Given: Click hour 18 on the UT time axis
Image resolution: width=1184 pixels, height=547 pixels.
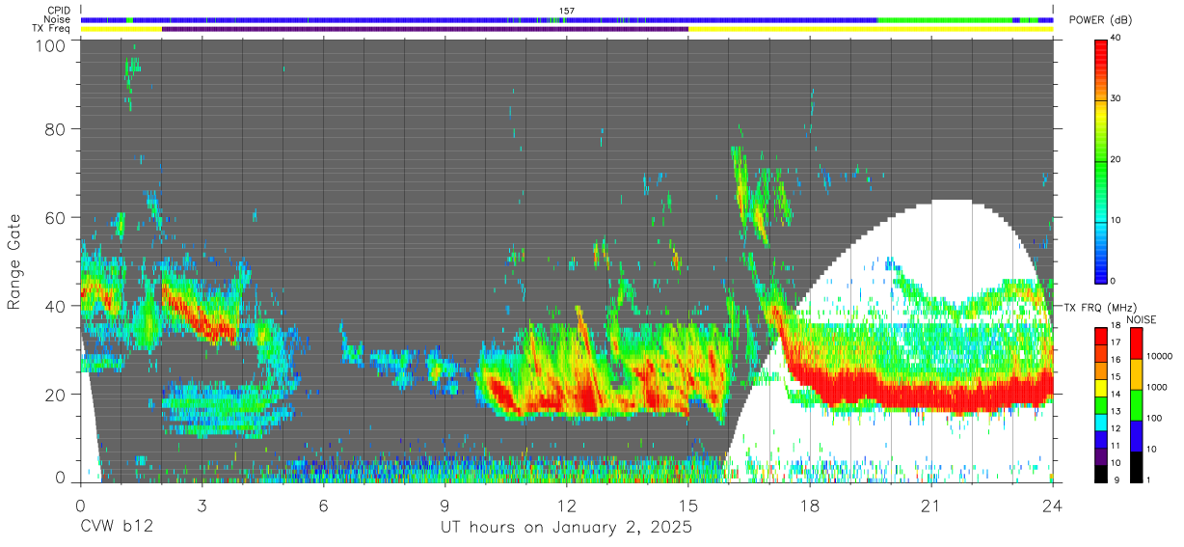Looking at the screenshot, I should pyautogui.click(x=809, y=505).
